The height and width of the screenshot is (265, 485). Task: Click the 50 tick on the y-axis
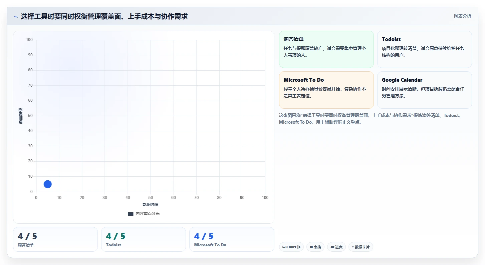coord(30,116)
